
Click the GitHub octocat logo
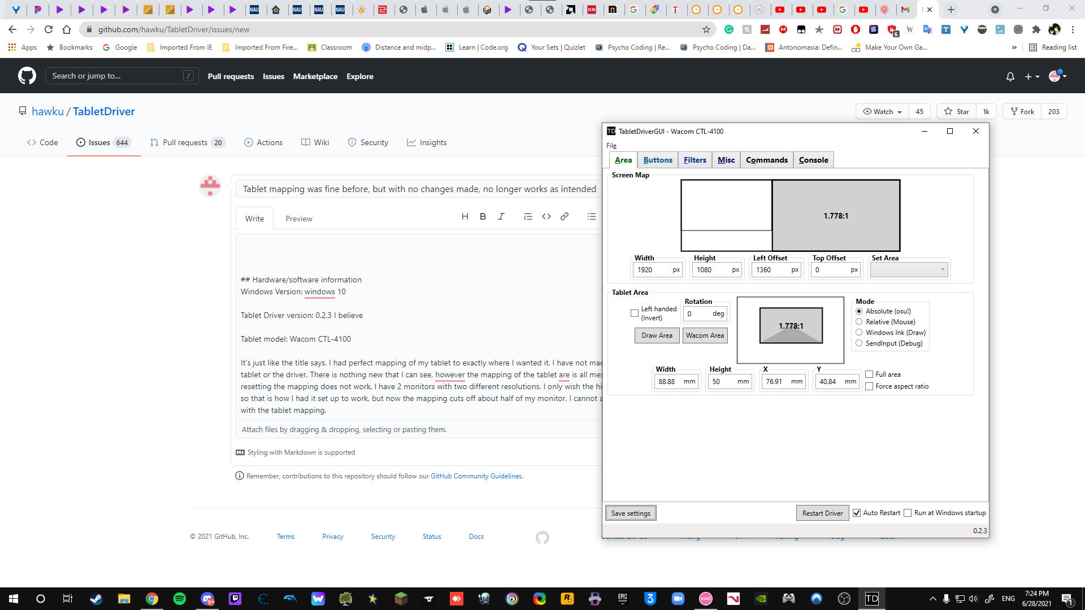[x=26, y=76]
